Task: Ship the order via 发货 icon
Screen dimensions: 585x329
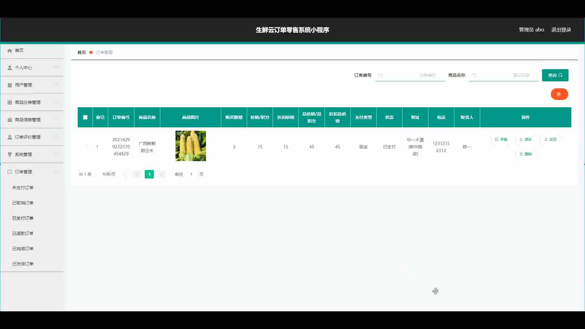Action: (x=546, y=140)
